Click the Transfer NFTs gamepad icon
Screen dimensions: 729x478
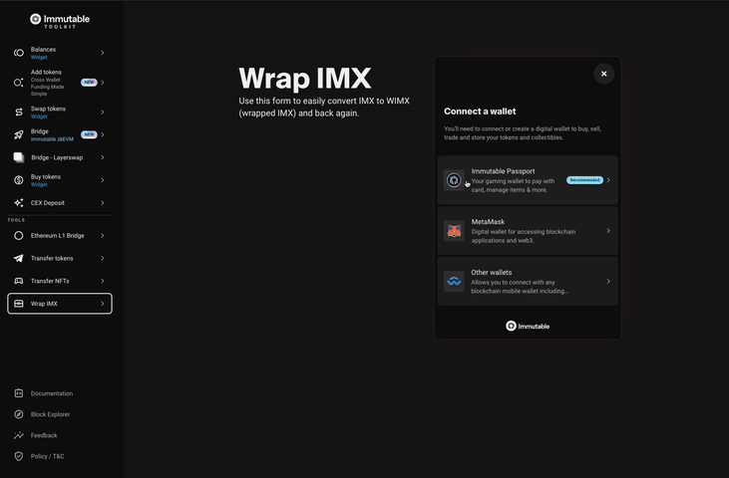point(19,281)
